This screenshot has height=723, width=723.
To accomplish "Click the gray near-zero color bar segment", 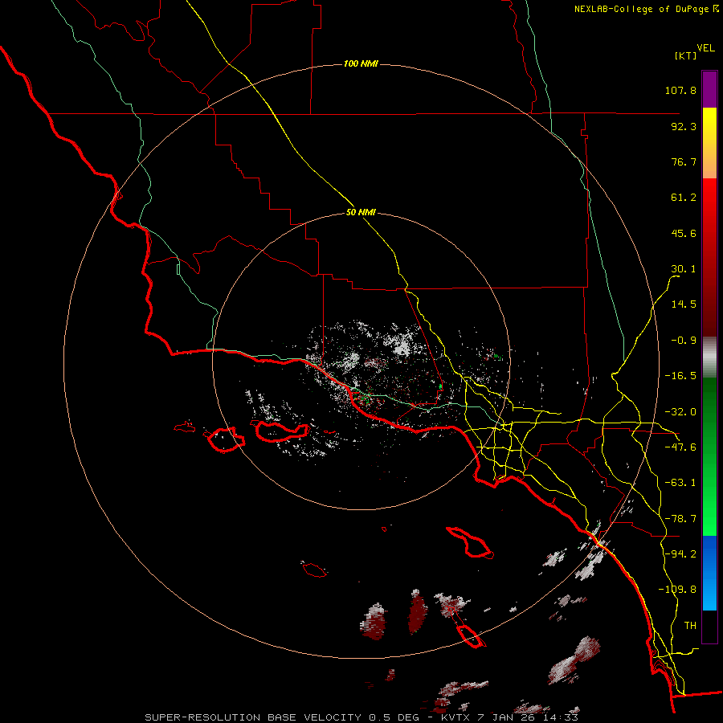I will (x=709, y=357).
